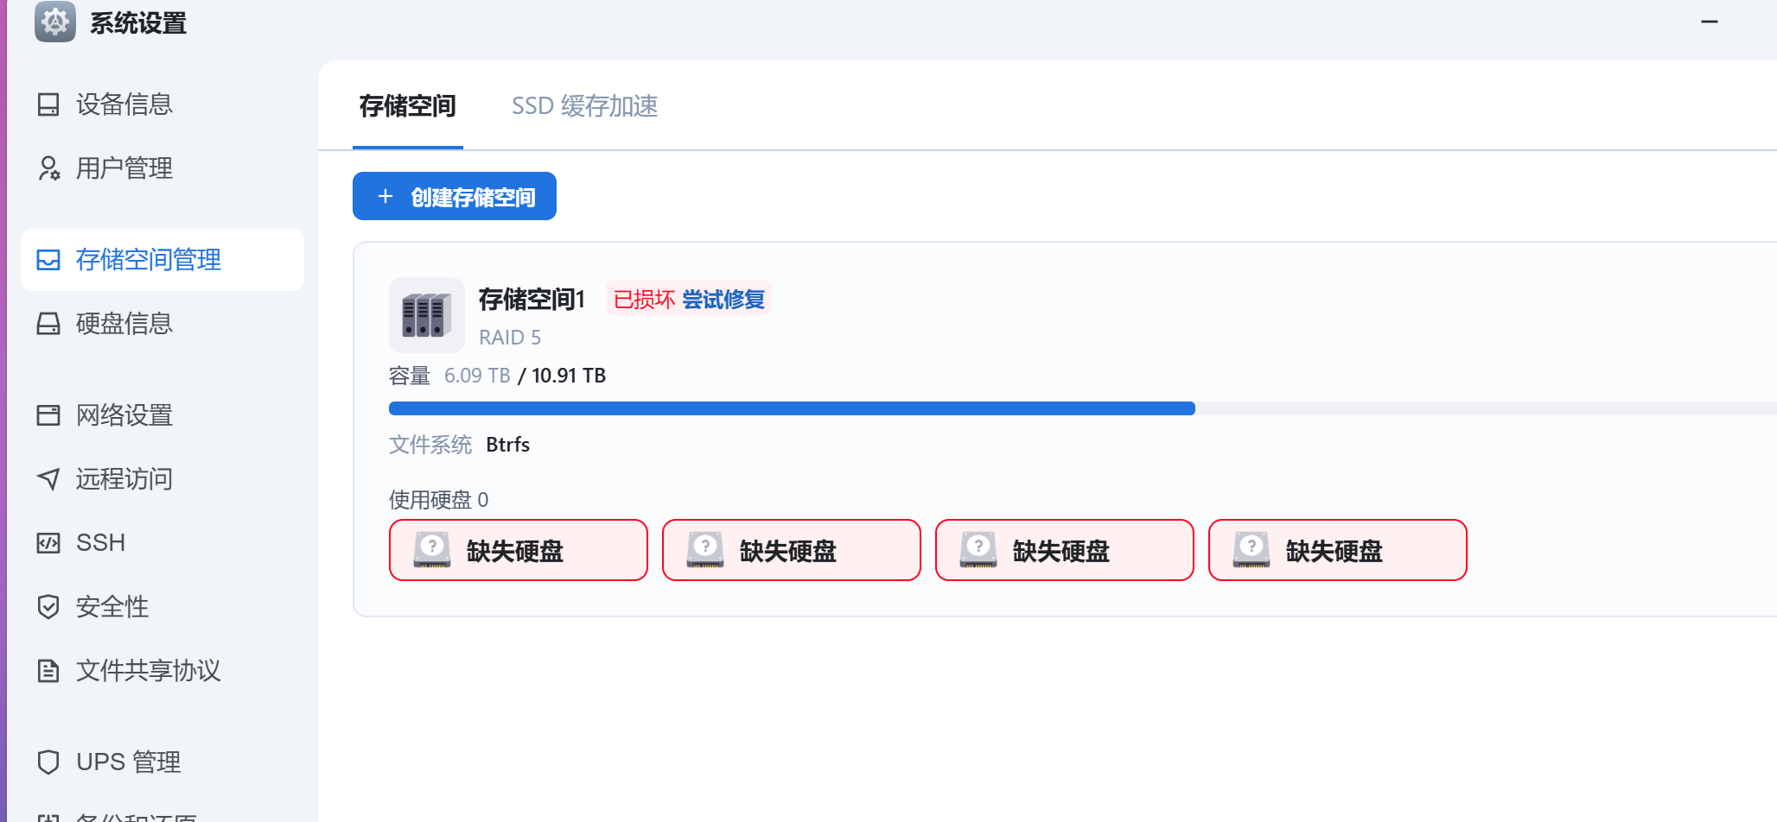Image resolution: width=1777 pixels, height=822 pixels.
Task: Switch to SSD 缓存加速 tab
Action: tap(584, 106)
